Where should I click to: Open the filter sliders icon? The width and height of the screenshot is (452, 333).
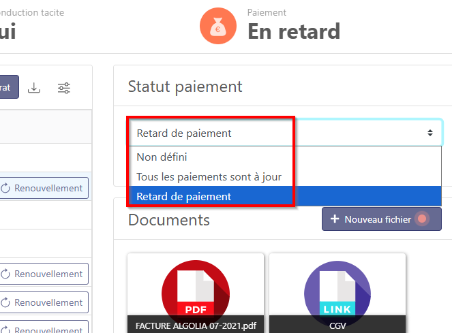64,88
